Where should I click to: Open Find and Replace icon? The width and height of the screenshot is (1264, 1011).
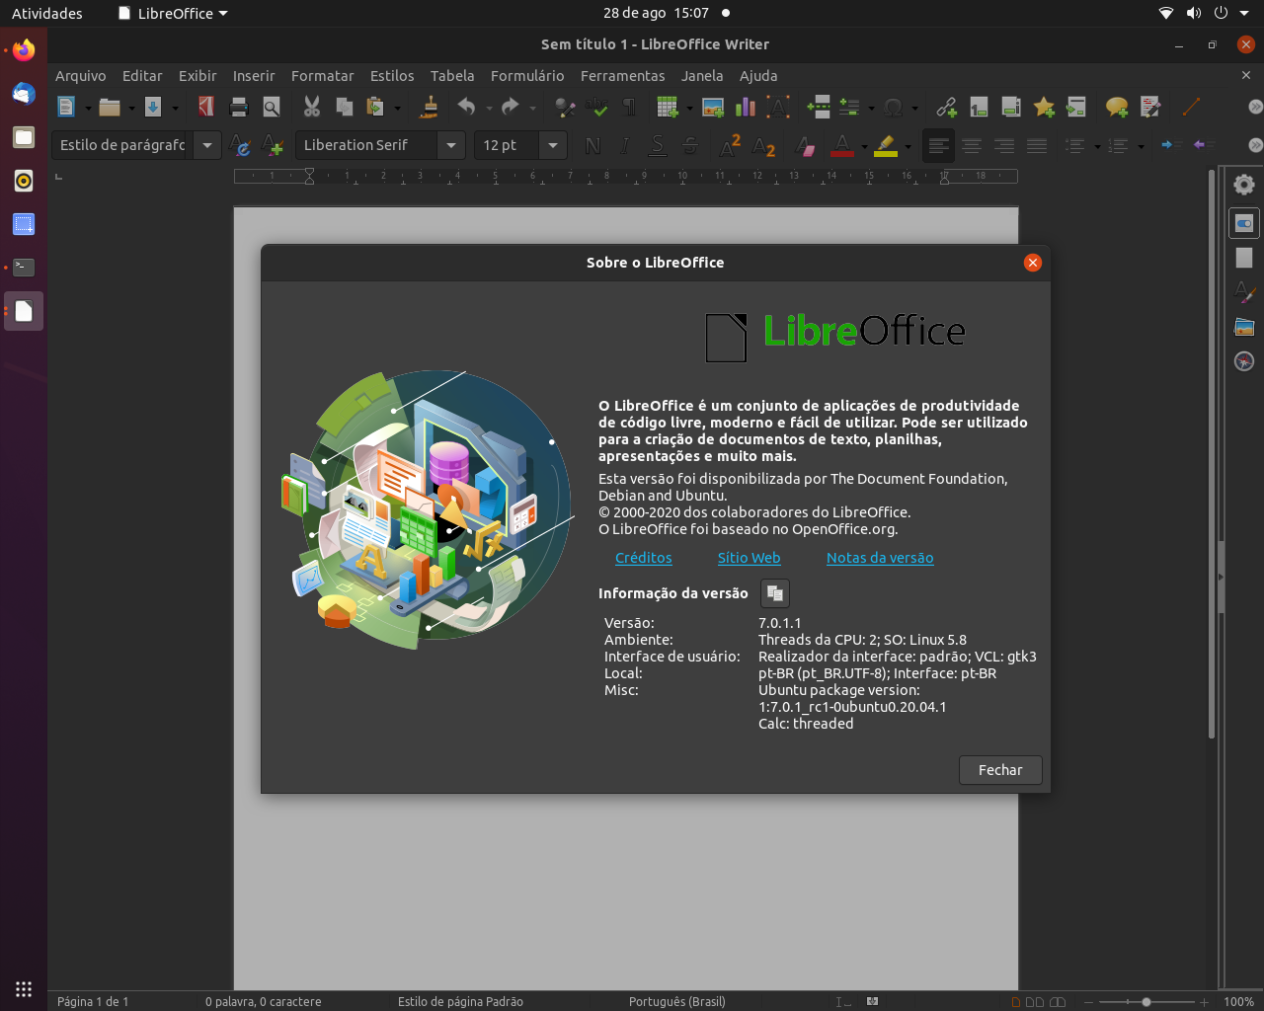click(x=565, y=107)
